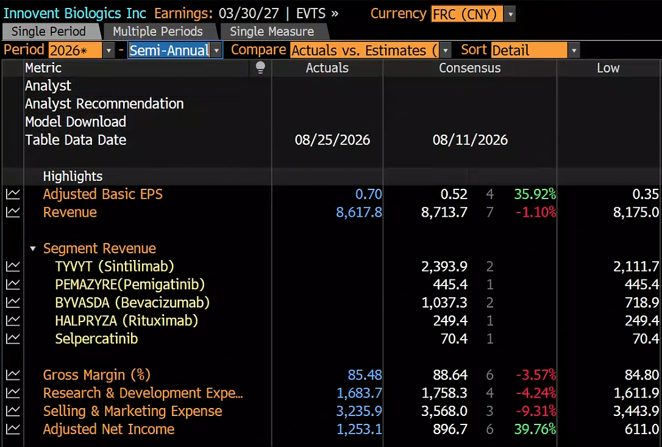This screenshot has height=447, width=662.
Task: Open the Adjusted Basic EPS metric
Action: 102,194
